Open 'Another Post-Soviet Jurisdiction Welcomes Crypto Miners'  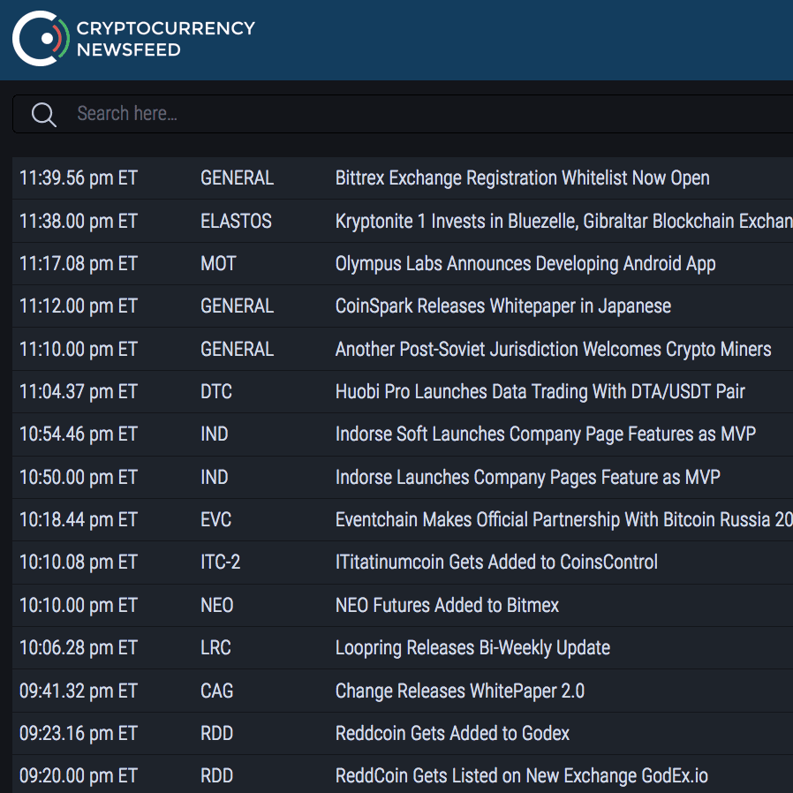pos(554,349)
